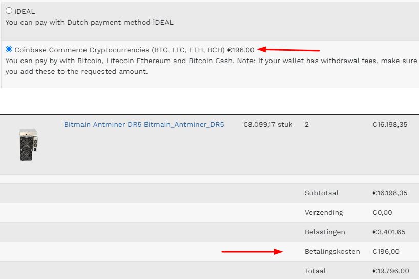The height and width of the screenshot is (279, 419).
Task: Click the Belastingen row label
Action: coord(326,232)
